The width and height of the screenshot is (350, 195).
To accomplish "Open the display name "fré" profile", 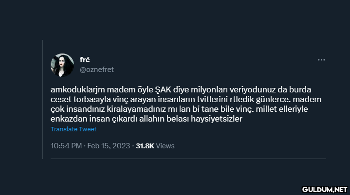I will (85, 60).
